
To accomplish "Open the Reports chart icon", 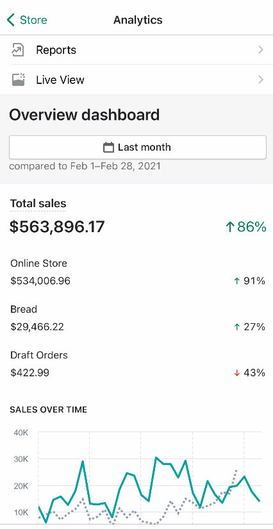I will [x=18, y=50].
